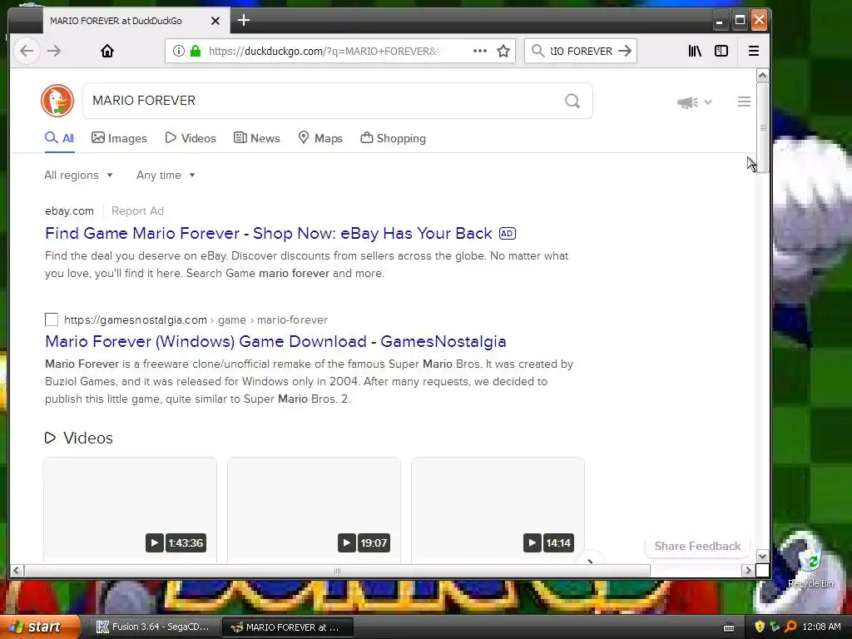
Task: Play the 19:07 video
Action: tap(347, 542)
